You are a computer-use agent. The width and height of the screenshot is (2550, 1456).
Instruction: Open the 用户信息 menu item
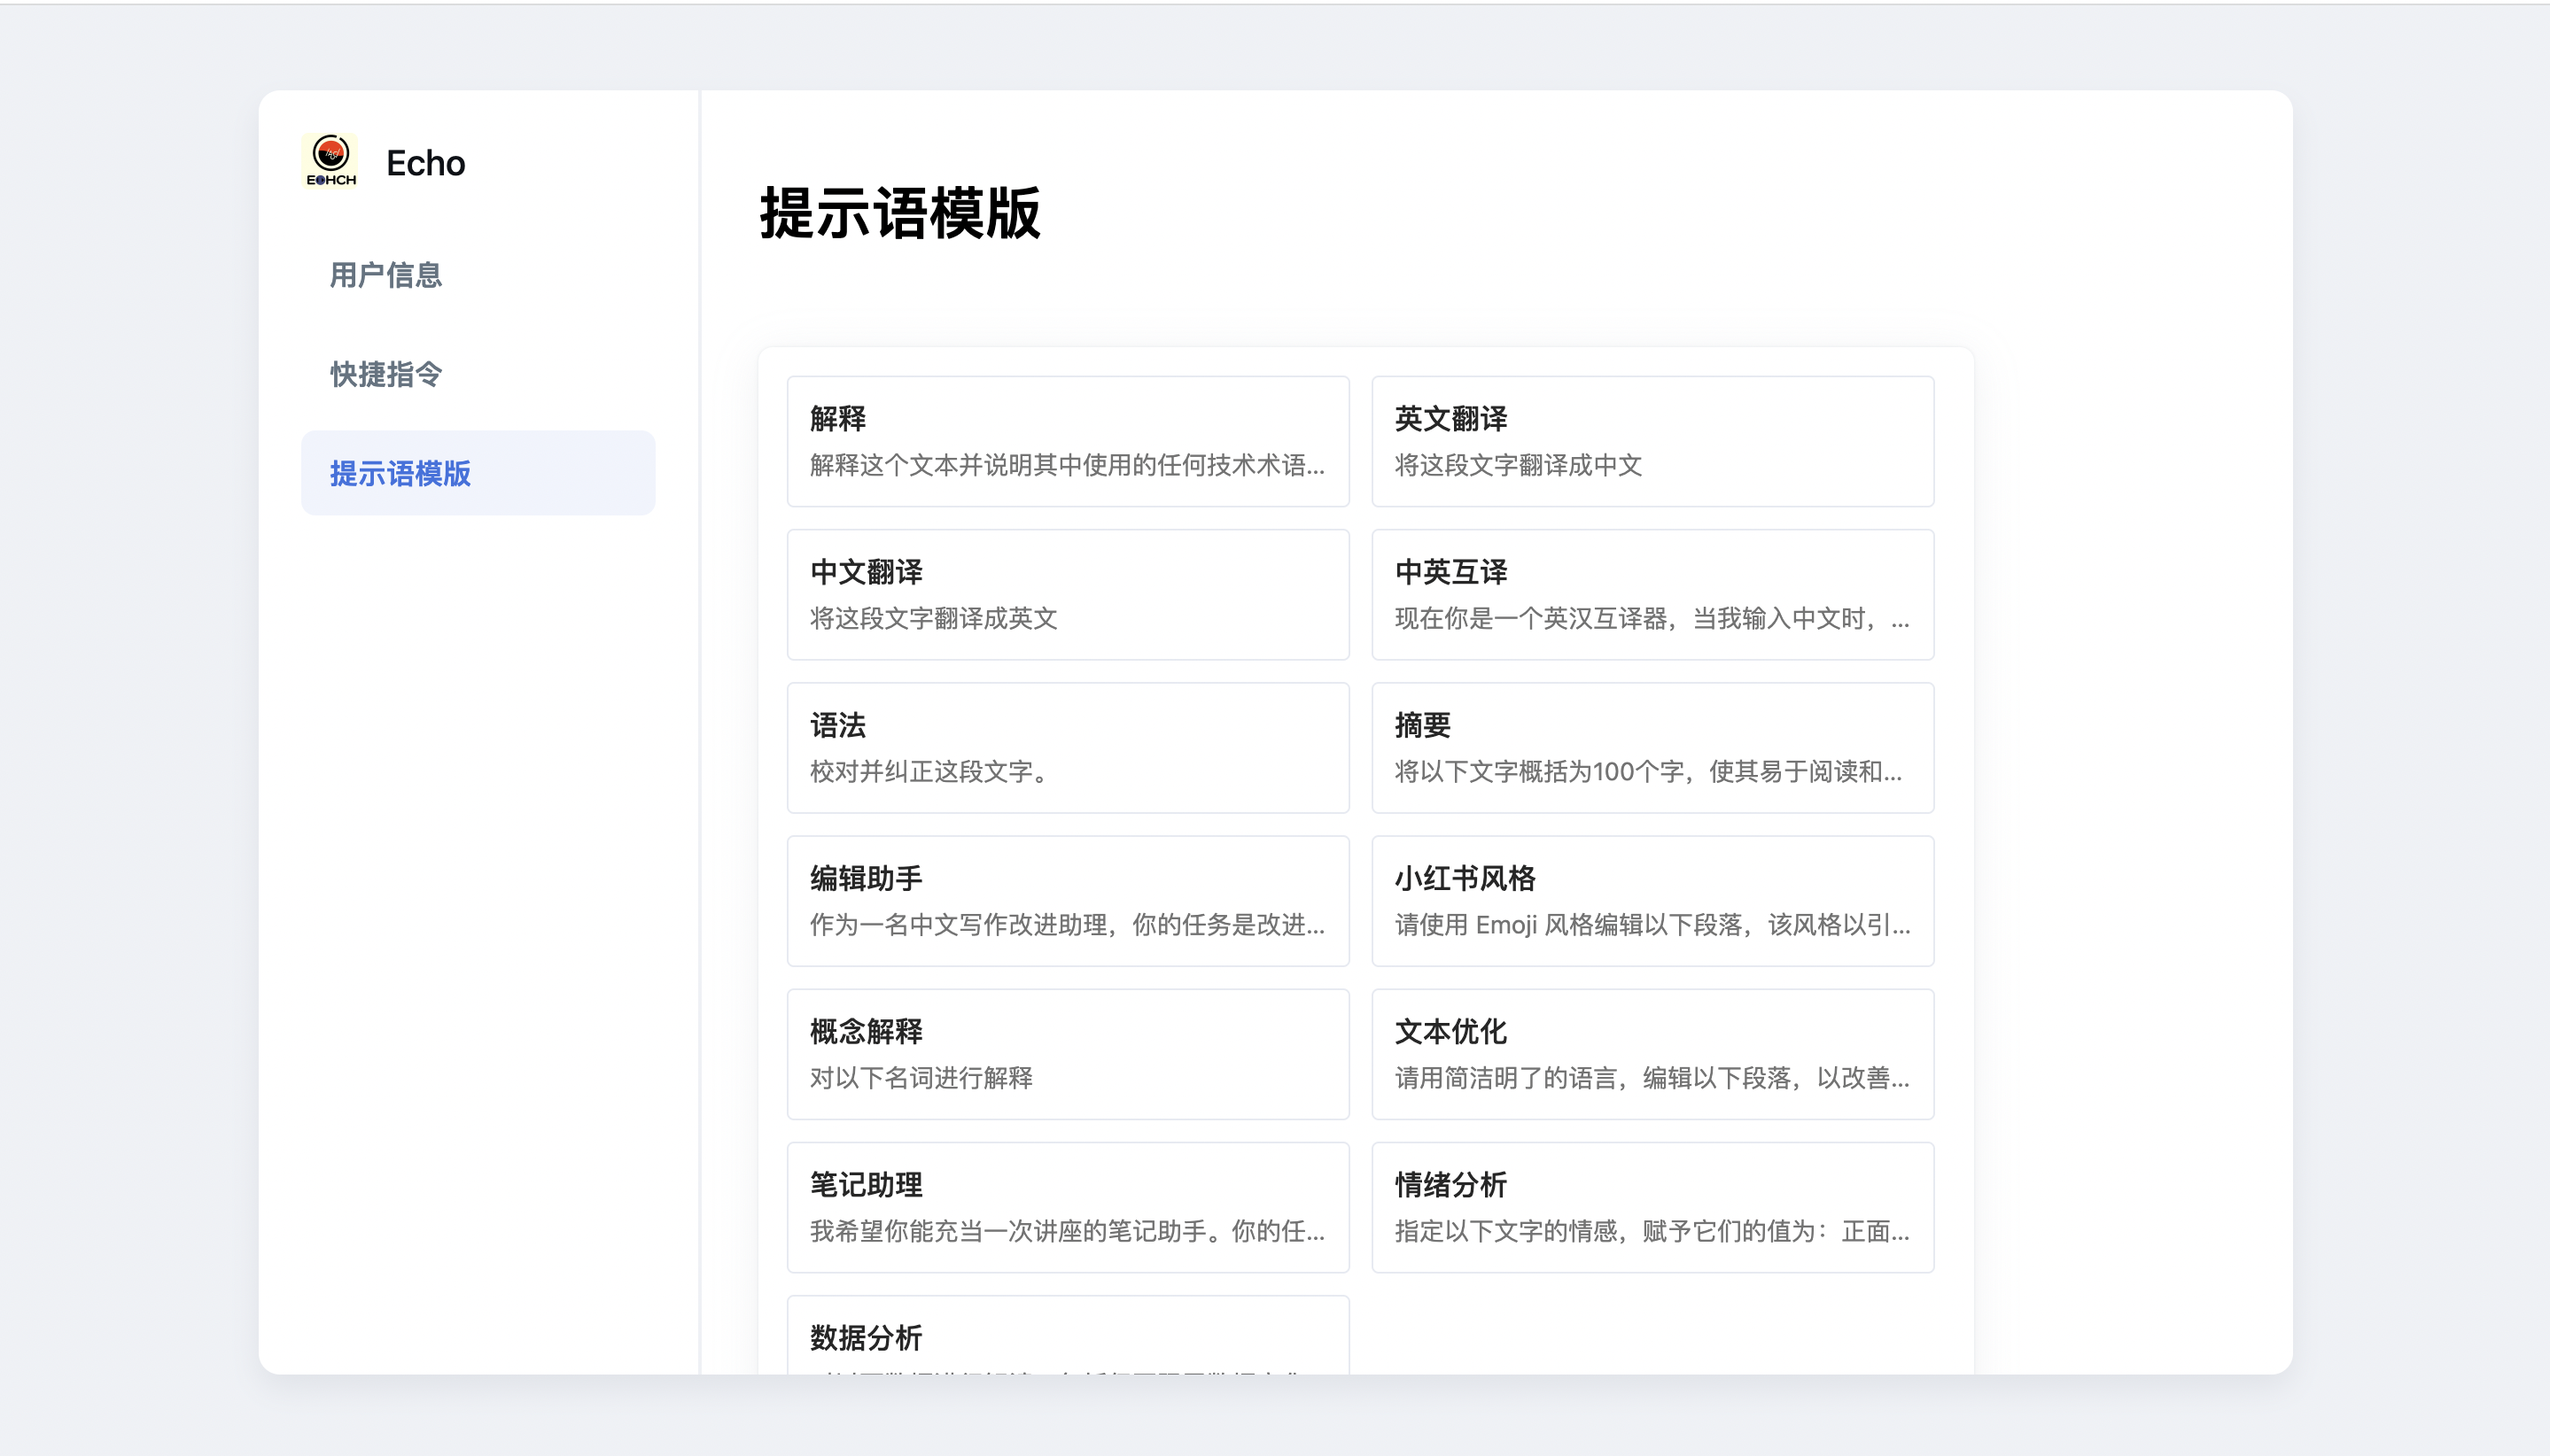[x=385, y=275]
